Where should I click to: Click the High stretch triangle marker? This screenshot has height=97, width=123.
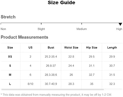coord(120,24)
